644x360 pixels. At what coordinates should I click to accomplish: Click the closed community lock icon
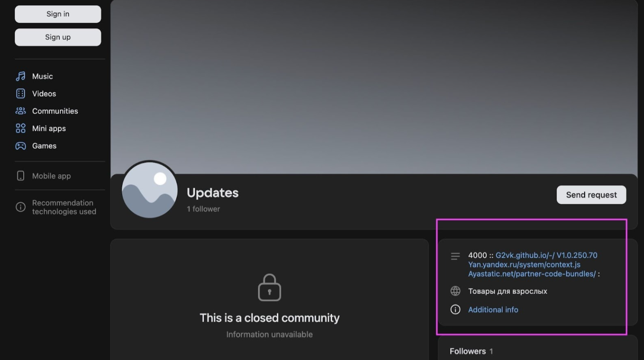pos(269,287)
